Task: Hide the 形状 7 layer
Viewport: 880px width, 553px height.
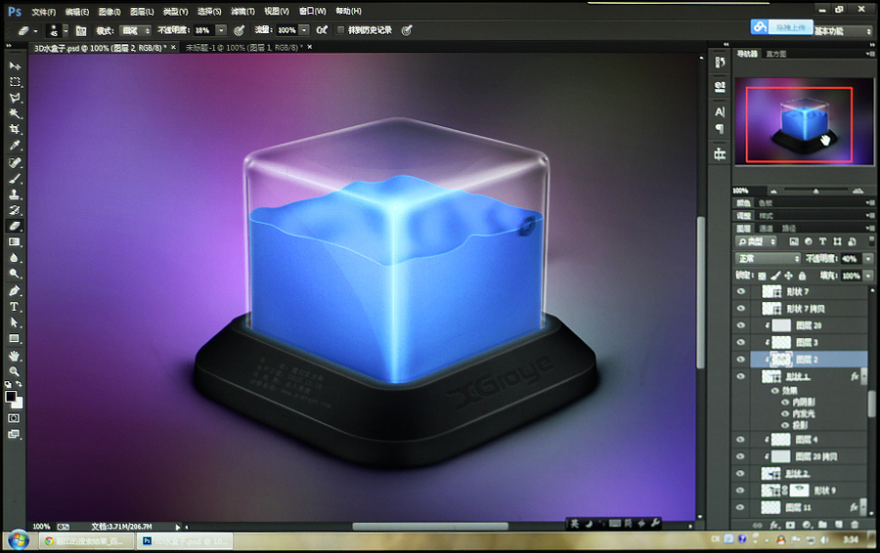Action: (741, 291)
